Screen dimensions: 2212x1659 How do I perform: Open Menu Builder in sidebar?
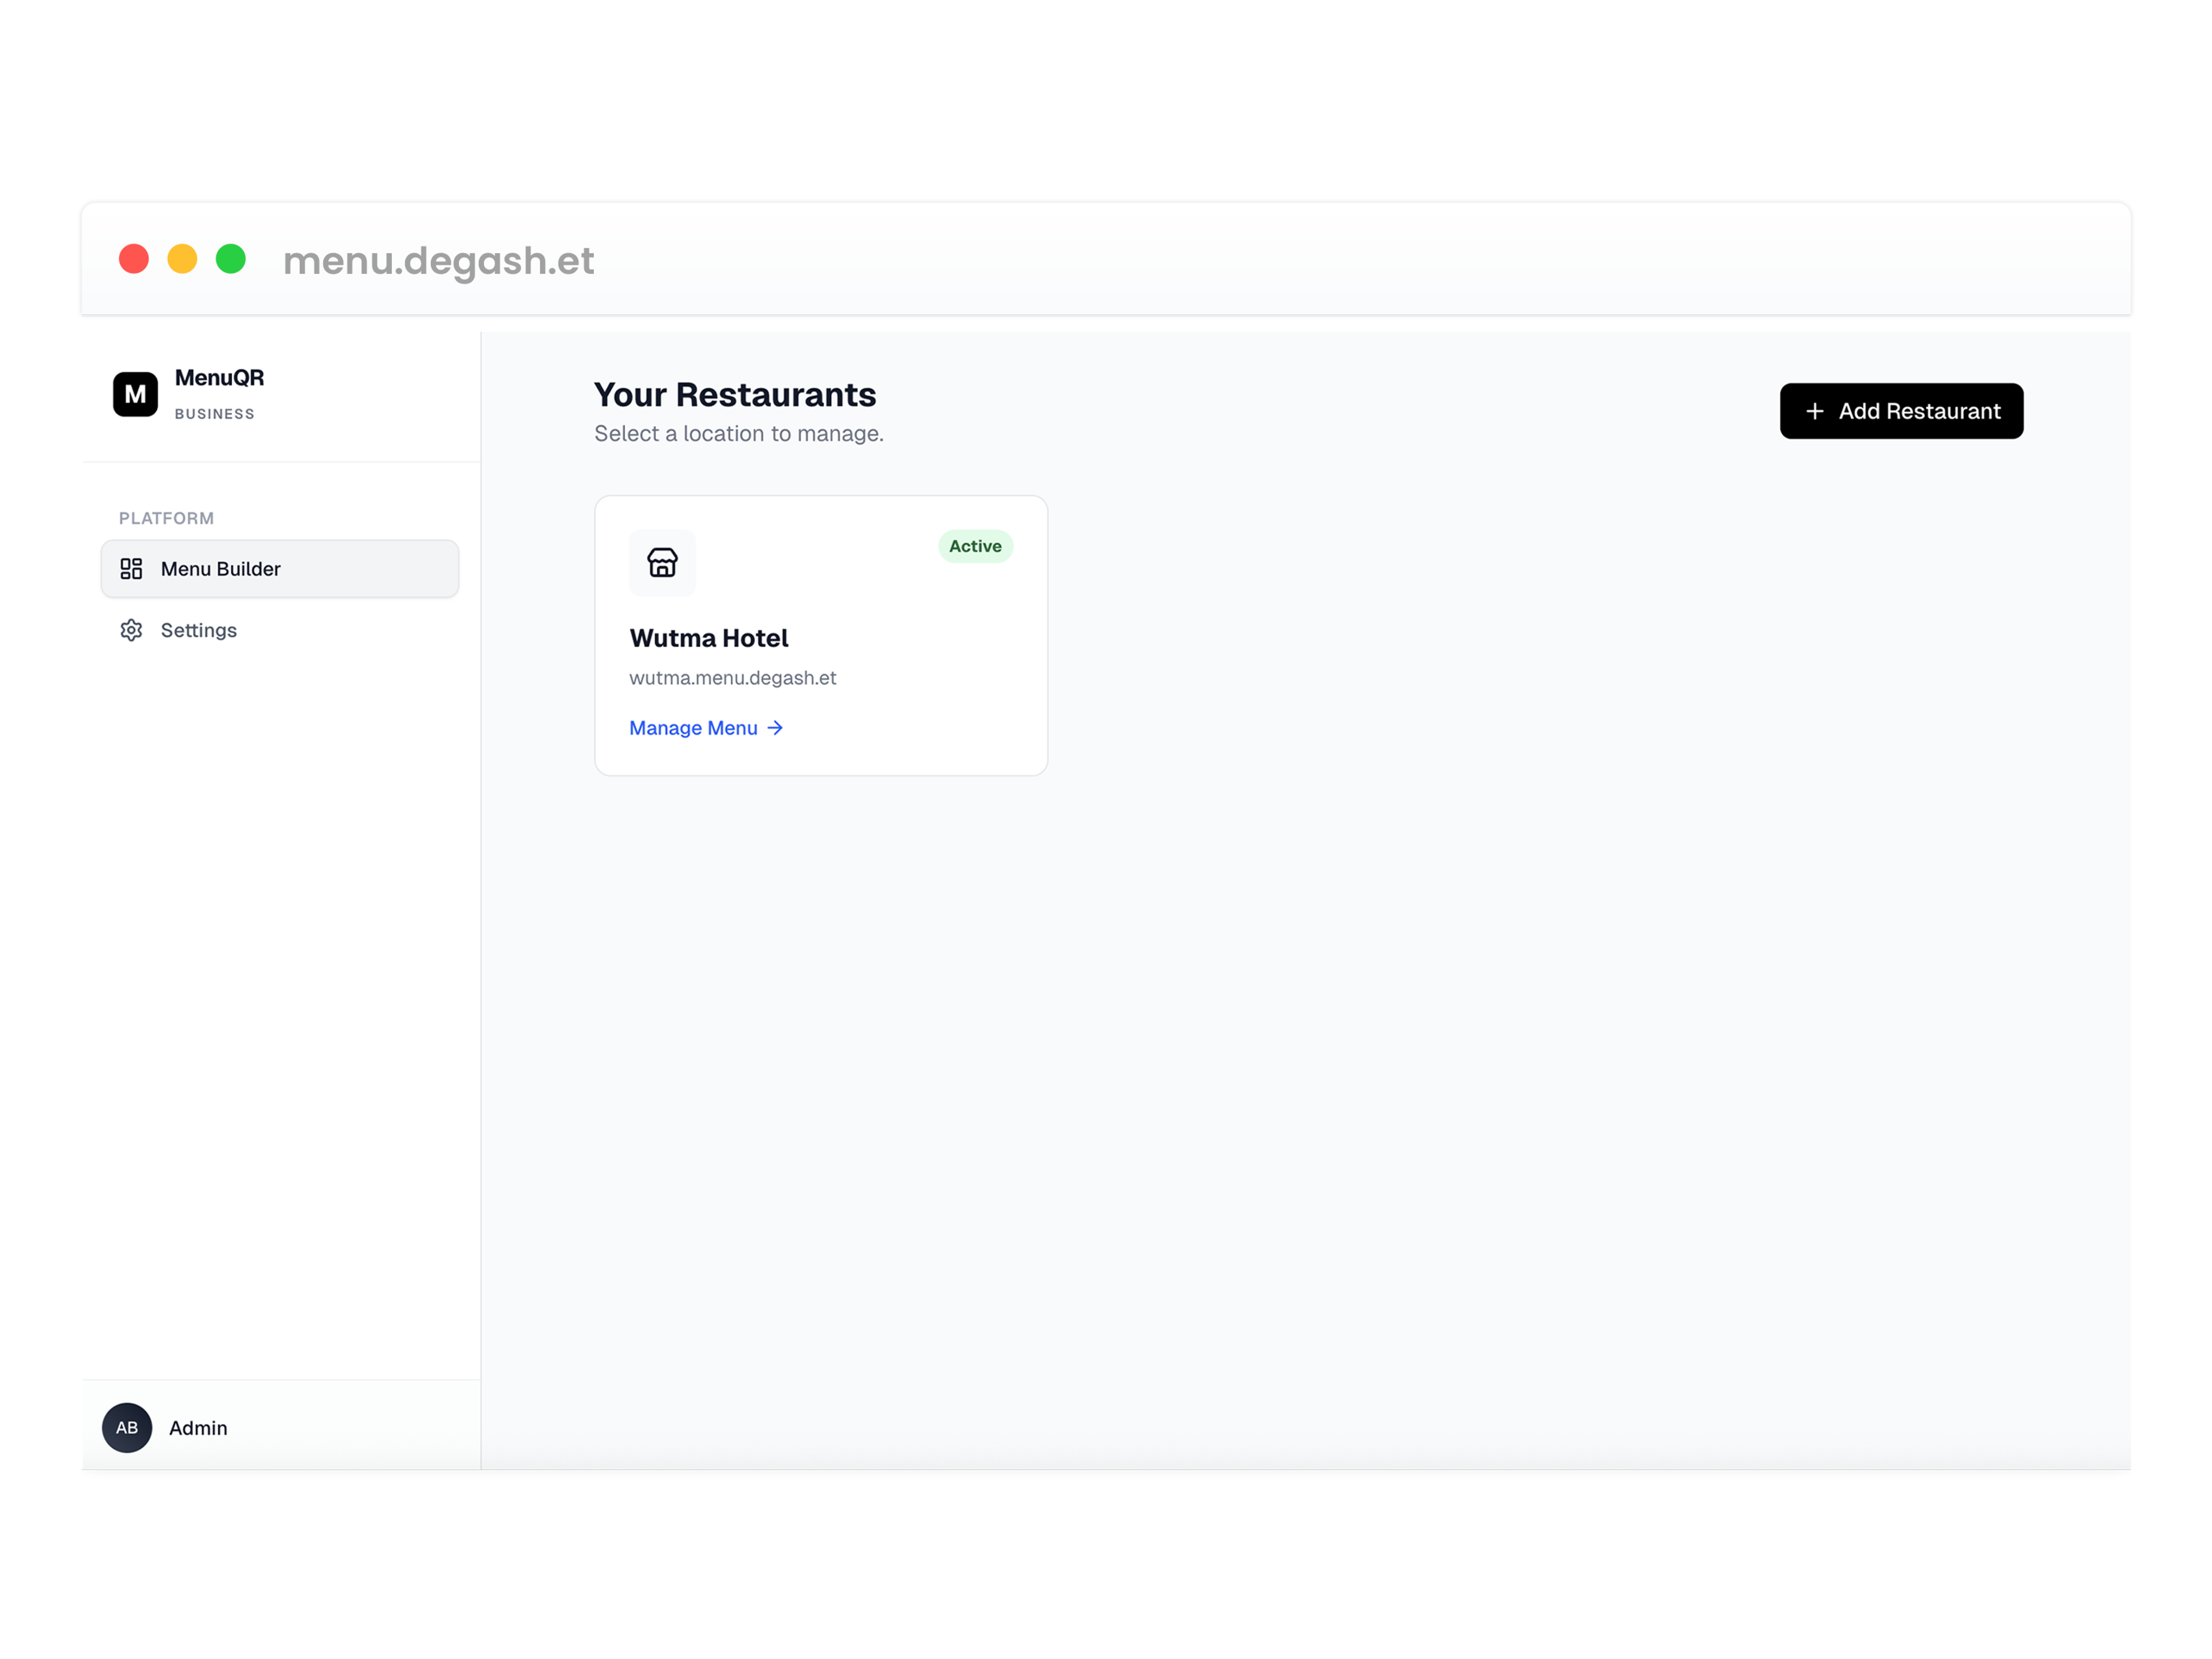click(x=280, y=569)
